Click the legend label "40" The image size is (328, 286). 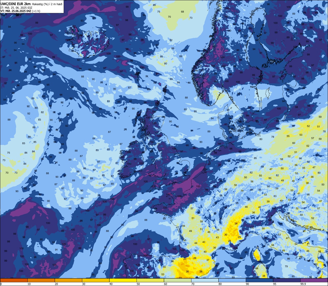[x=111, y=284]
